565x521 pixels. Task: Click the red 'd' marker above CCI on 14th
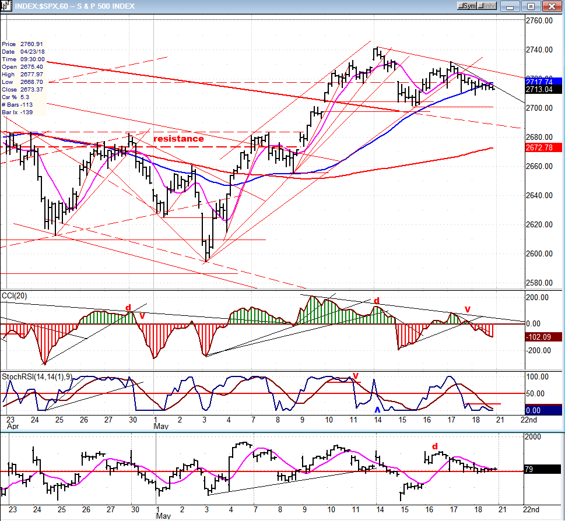377,301
